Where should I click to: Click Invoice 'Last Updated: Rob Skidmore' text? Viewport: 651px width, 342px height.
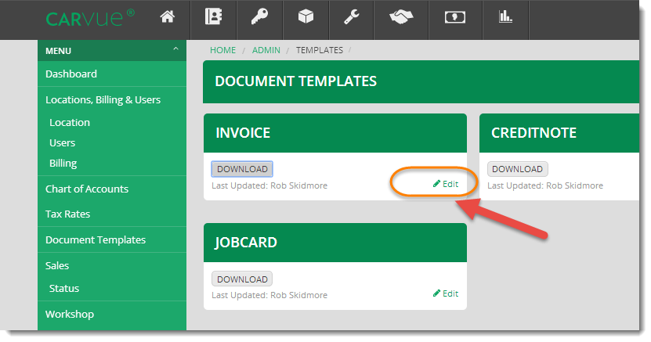tap(269, 185)
